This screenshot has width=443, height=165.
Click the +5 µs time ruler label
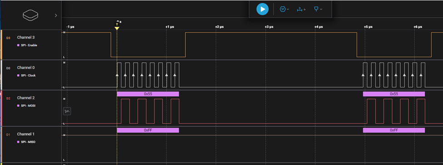(x=368, y=27)
